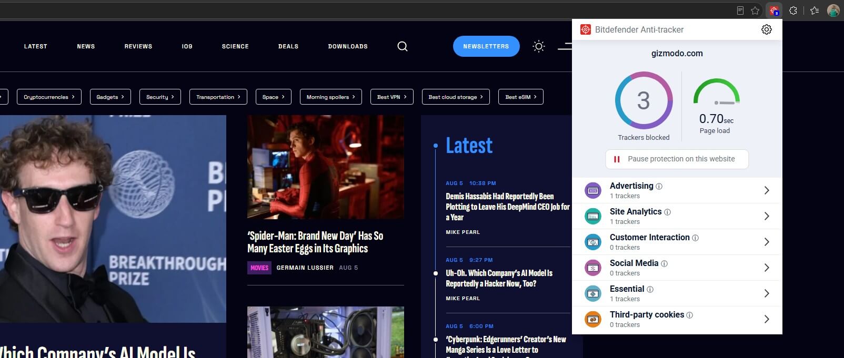Show info tooltip next to Customer Interaction
The width and height of the screenshot is (844, 358).
tap(696, 238)
